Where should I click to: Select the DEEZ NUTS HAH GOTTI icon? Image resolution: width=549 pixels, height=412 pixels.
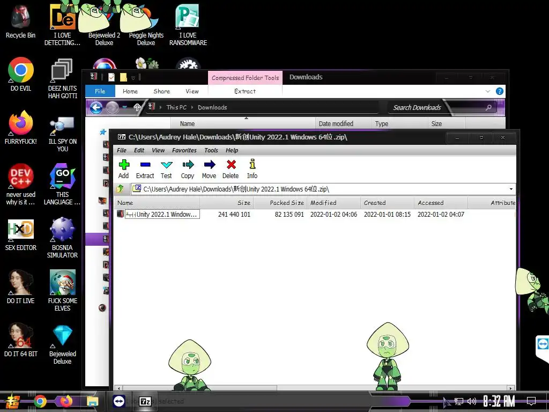62,78
